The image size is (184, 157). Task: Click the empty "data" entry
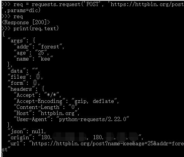[24, 71]
